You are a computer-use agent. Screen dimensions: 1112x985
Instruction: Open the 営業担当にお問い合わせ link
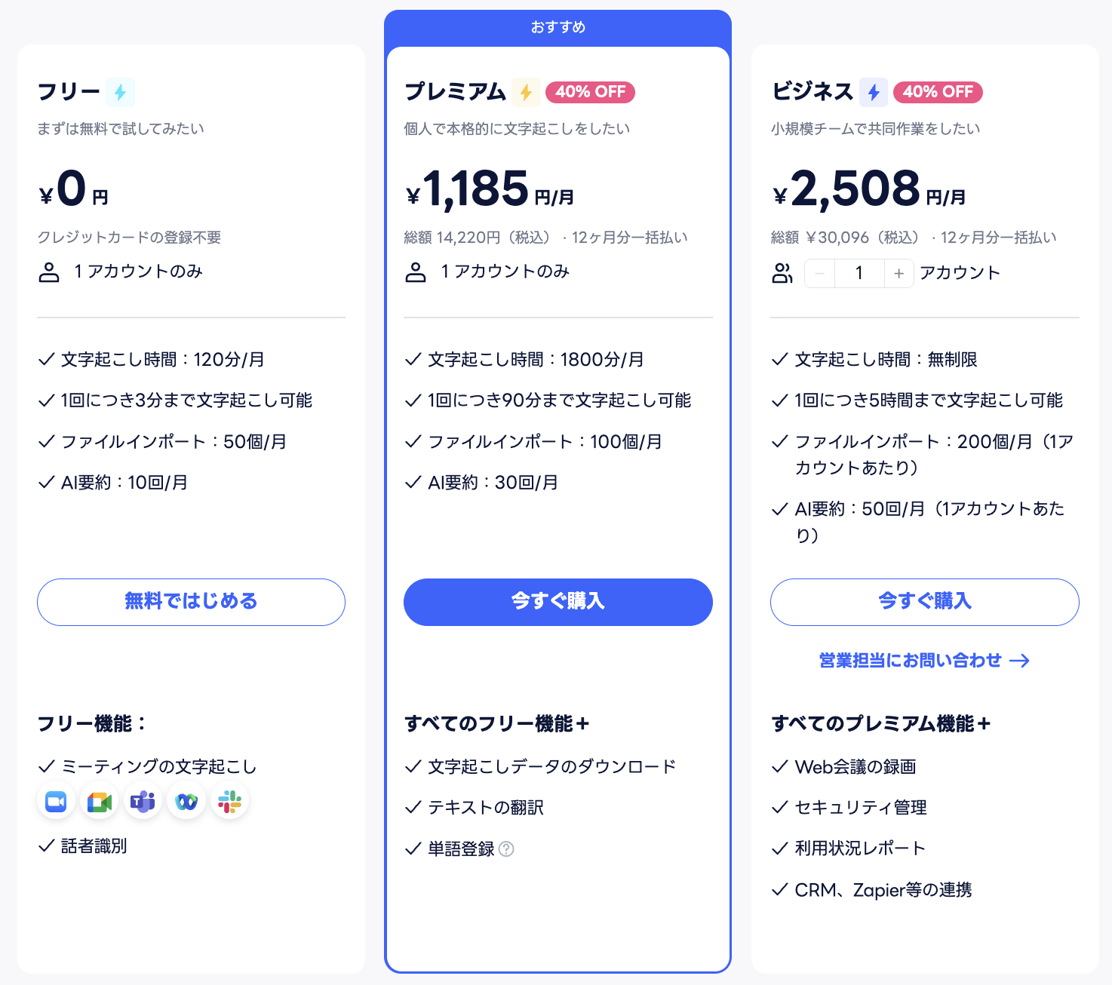925,661
